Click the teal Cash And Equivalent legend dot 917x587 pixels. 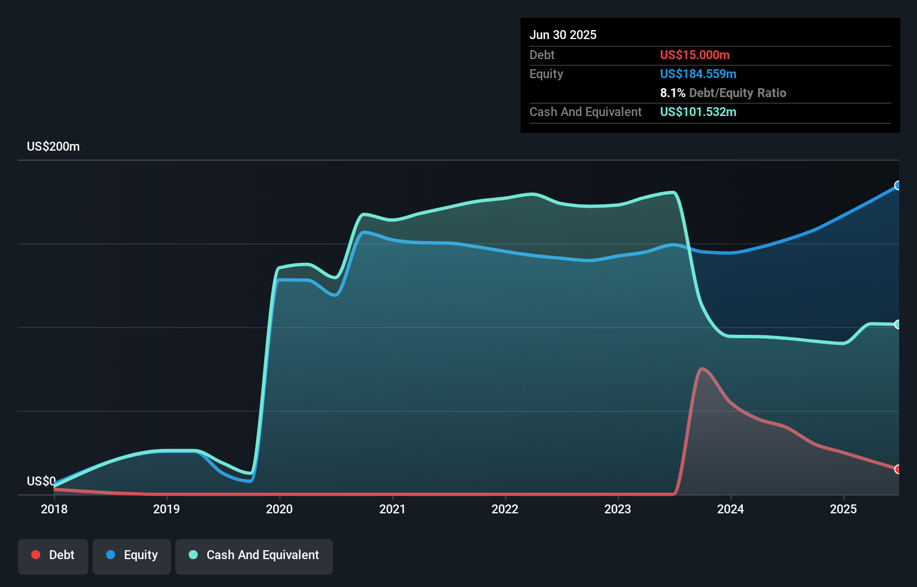click(193, 555)
